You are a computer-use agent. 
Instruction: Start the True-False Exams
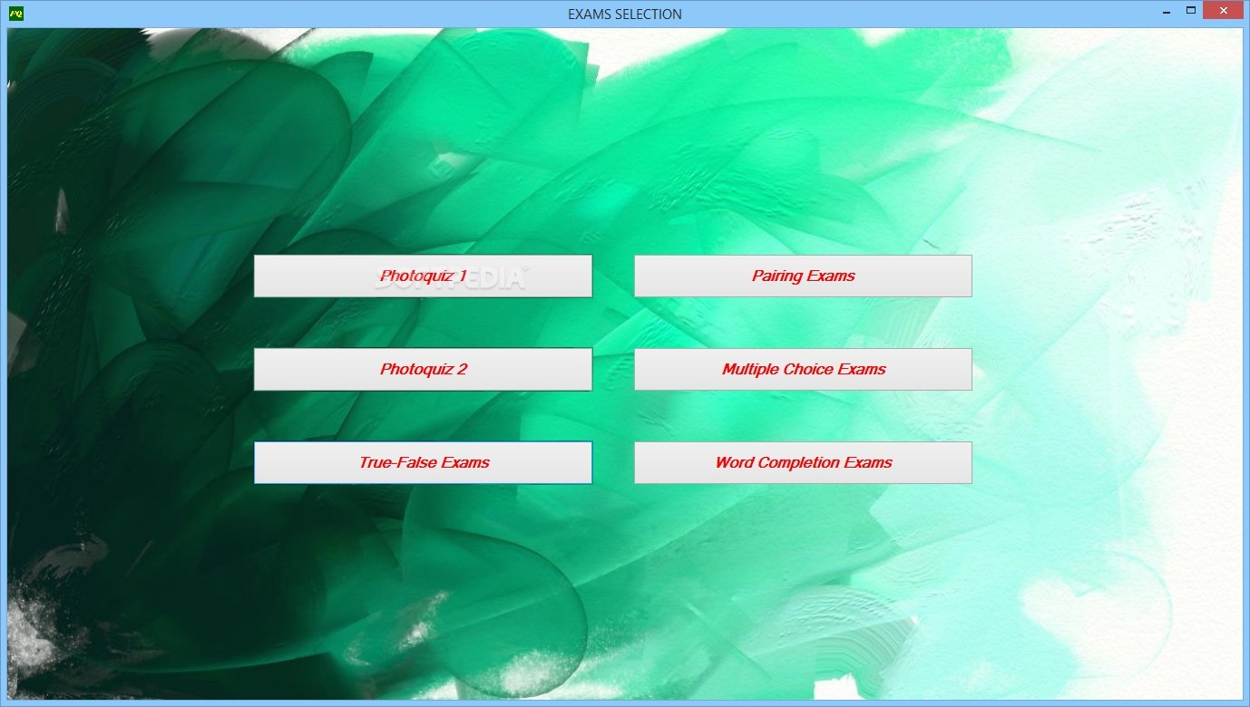tap(423, 462)
